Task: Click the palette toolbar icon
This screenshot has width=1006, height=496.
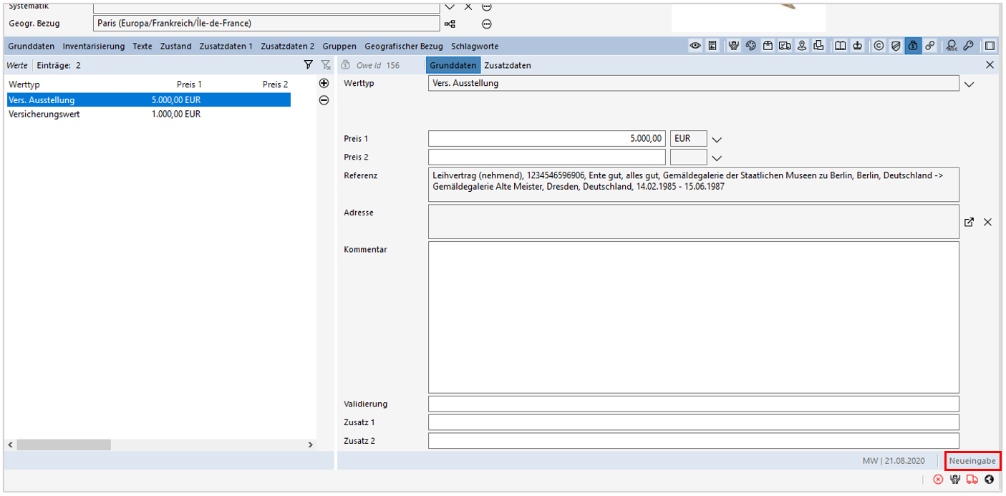Action: click(x=751, y=45)
